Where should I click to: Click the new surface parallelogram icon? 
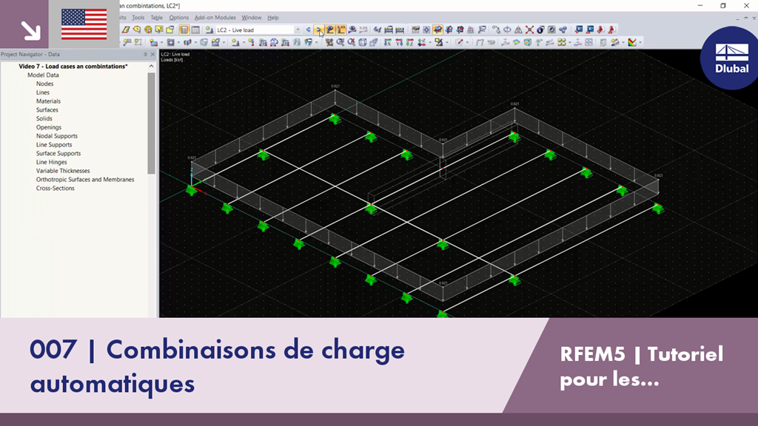pos(126,30)
